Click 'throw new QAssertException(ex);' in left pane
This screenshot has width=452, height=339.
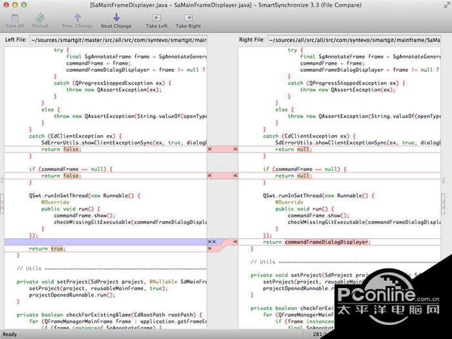[x=114, y=90]
